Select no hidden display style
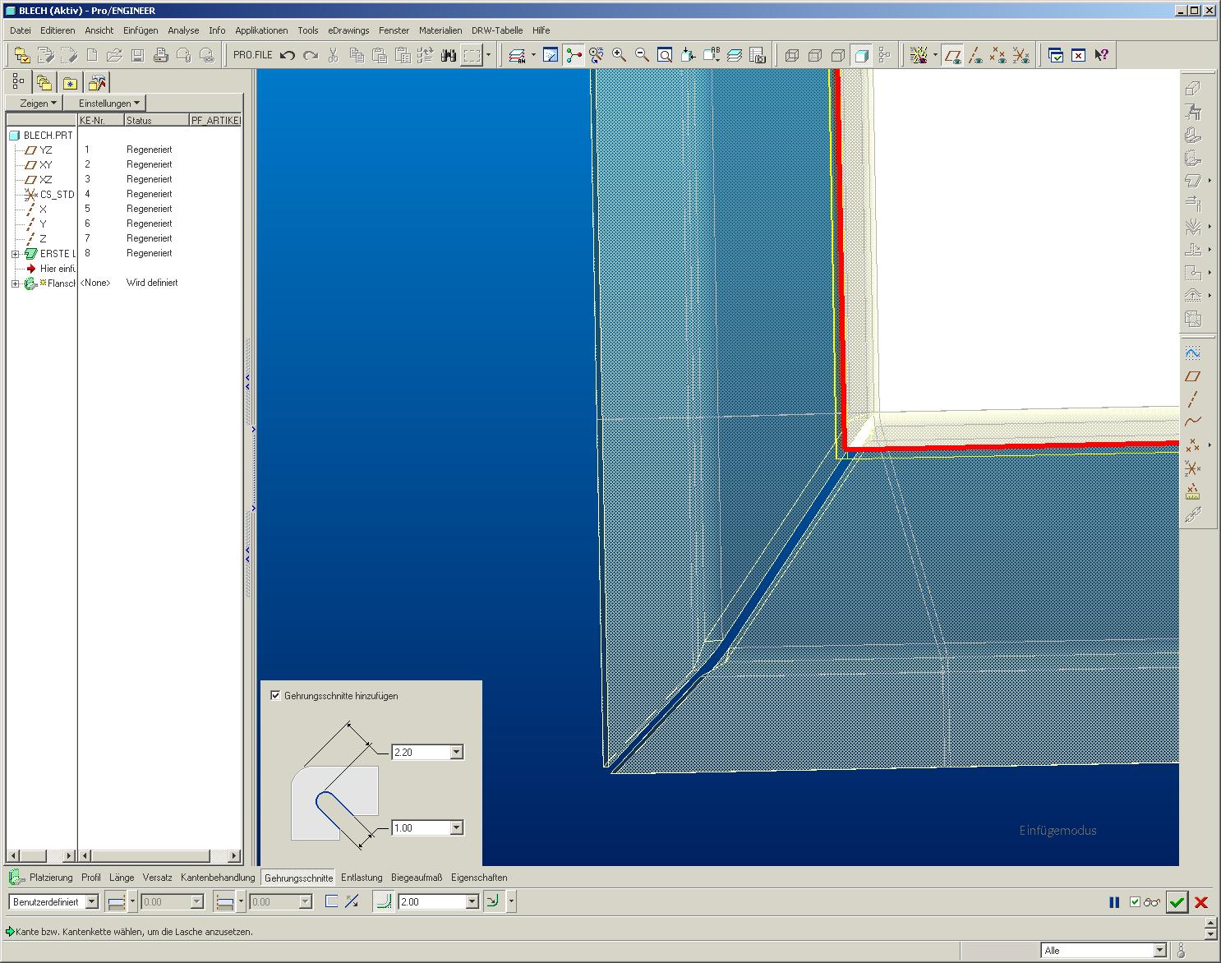Image resolution: width=1221 pixels, height=963 pixels. pyautogui.click(x=838, y=55)
